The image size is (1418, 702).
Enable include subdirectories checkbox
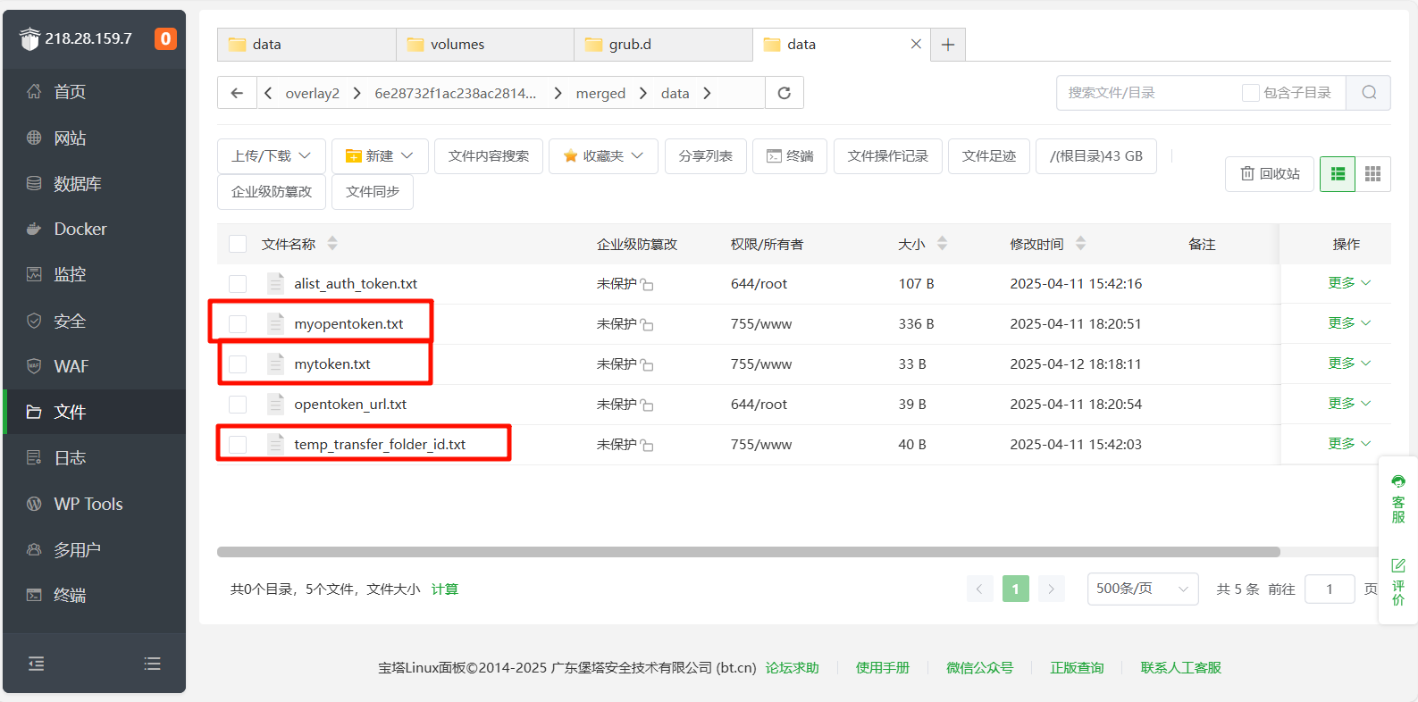pyautogui.click(x=1251, y=93)
